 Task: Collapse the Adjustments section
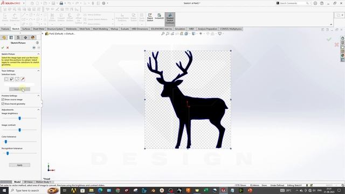[38, 109]
